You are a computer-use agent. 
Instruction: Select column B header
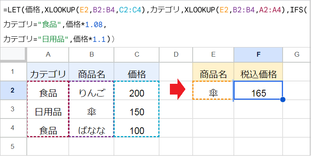tap(92, 55)
